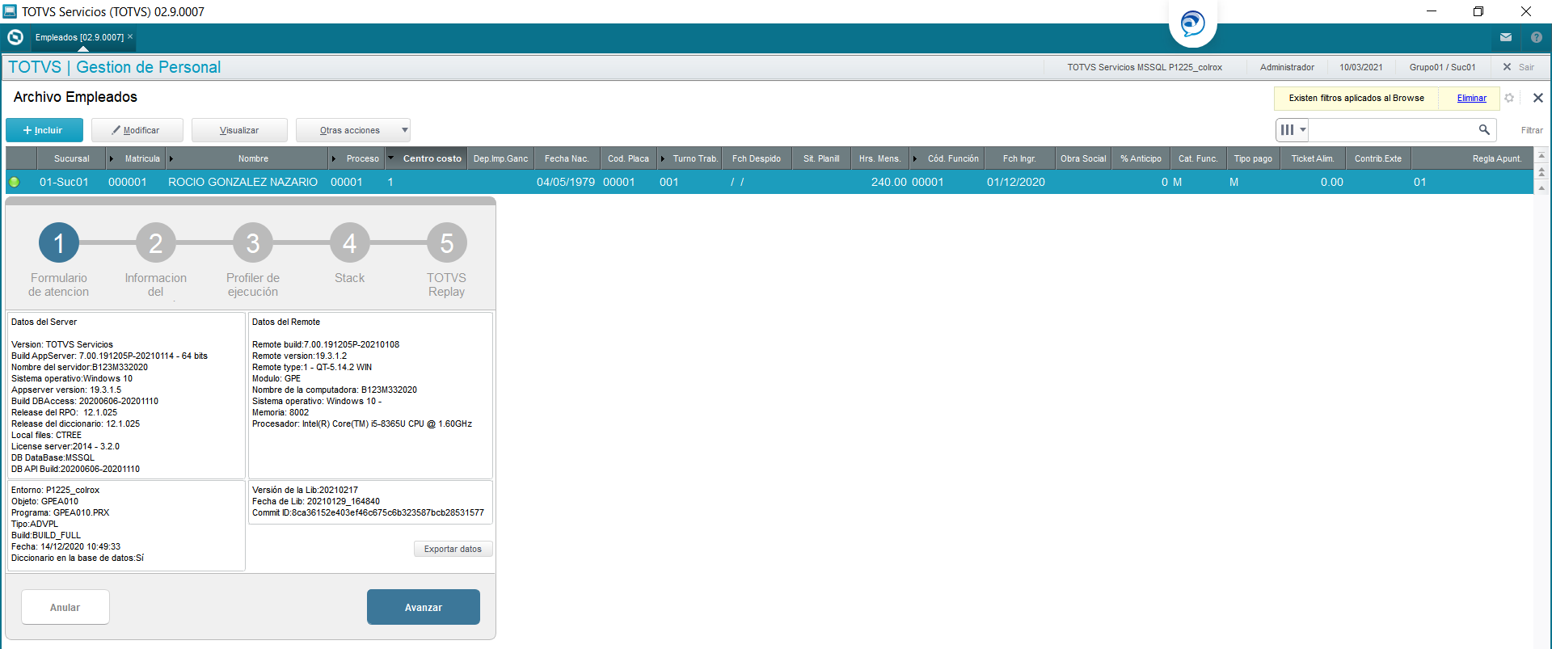Click the Exportar datos button
1552x649 pixels.
(x=453, y=549)
